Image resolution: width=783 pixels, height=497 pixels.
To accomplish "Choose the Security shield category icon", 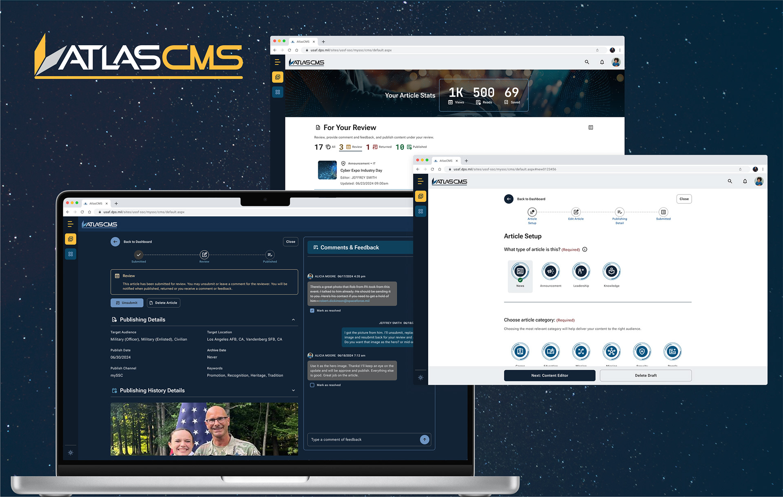I will pyautogui.click(x=642, y=351).
